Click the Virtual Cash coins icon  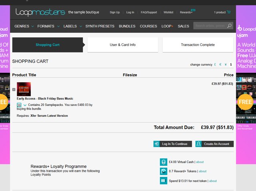tap(164, 162)
